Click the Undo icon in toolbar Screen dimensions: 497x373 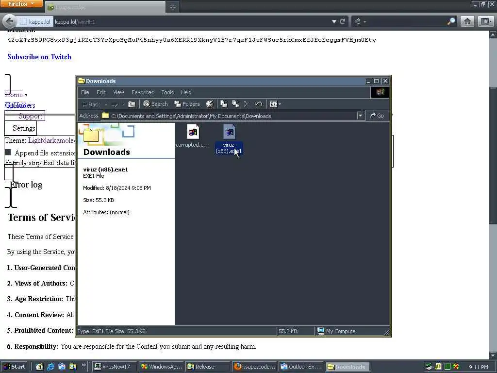pyautogui.click(x=258, y=104)
